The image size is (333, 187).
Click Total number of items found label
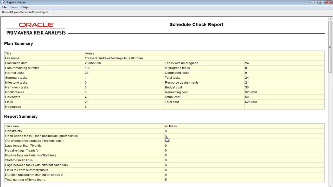[25, 180]
